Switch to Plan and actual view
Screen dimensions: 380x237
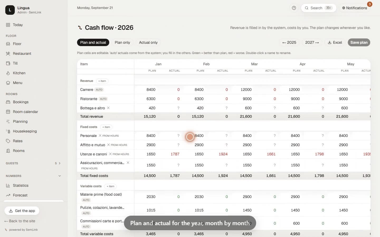pos(93,42)
